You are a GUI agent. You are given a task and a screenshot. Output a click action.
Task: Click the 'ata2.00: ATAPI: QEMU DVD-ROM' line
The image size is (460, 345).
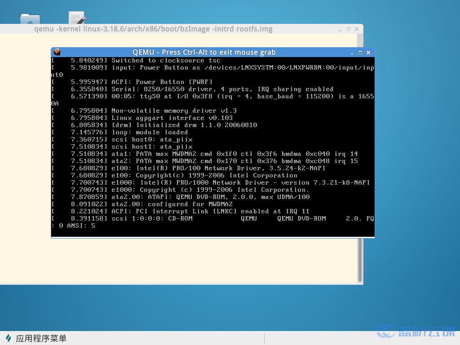click(181, 197)
